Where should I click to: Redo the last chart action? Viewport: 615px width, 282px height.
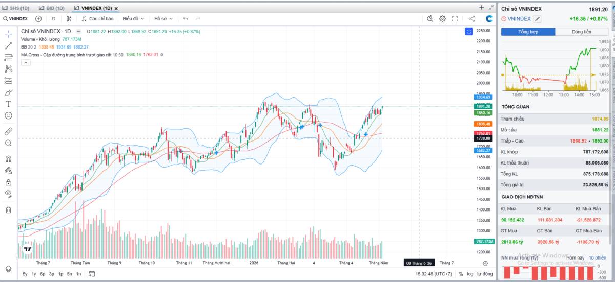[x=198, y=19]
